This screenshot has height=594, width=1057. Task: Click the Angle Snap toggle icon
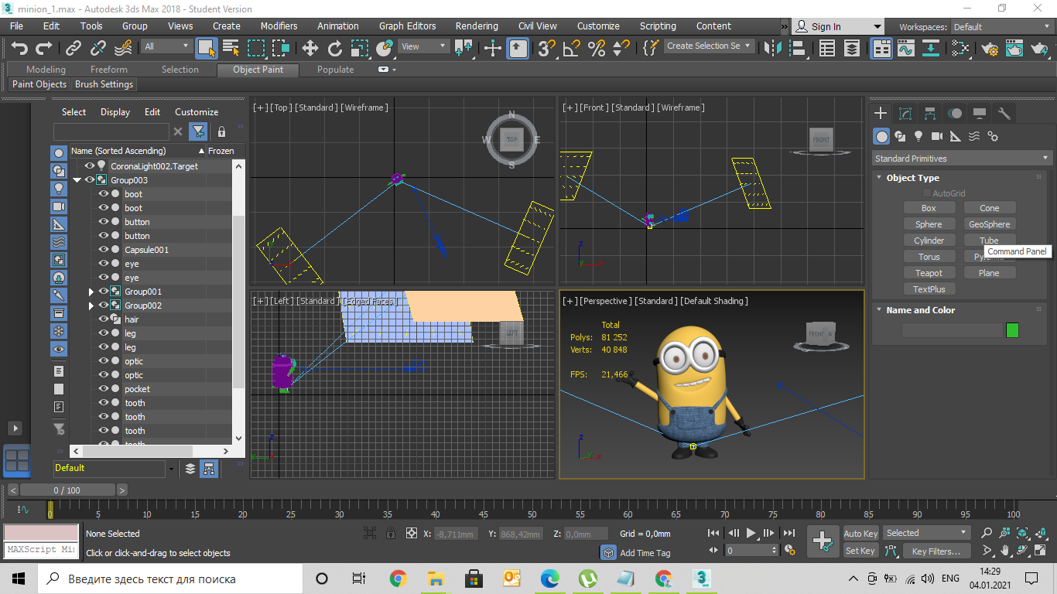coord(571,49)
